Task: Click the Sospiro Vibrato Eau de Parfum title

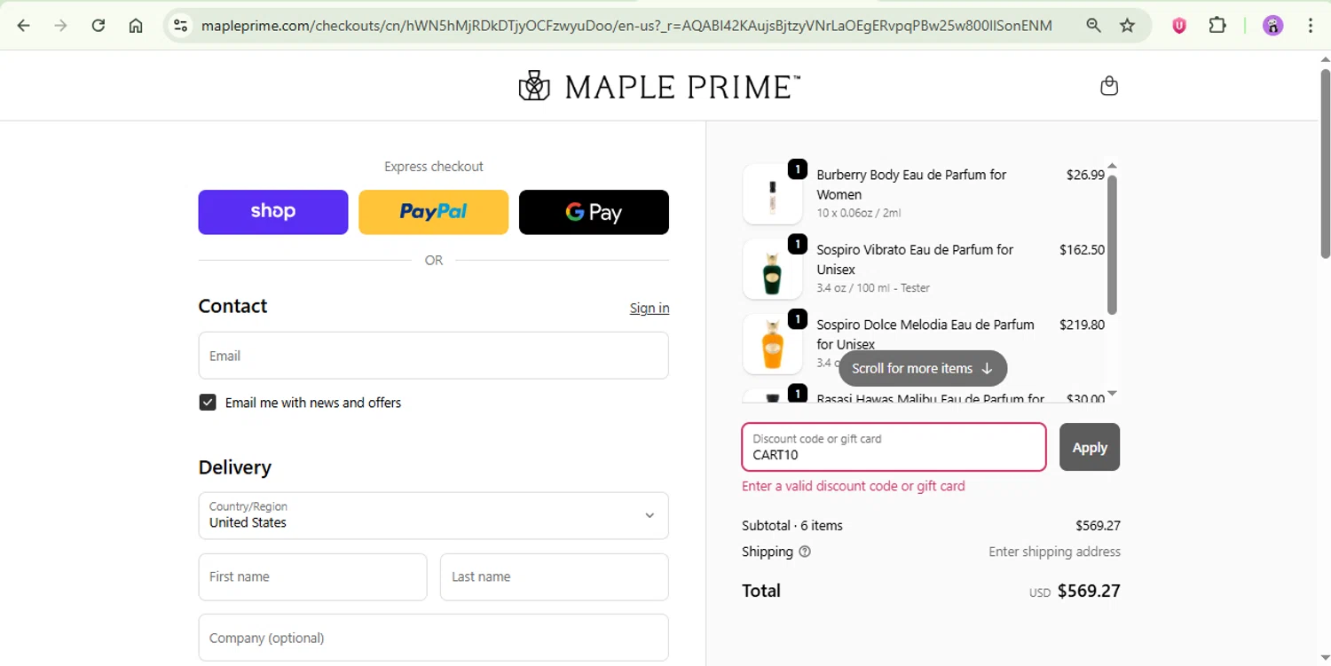Action: (915, 259)
